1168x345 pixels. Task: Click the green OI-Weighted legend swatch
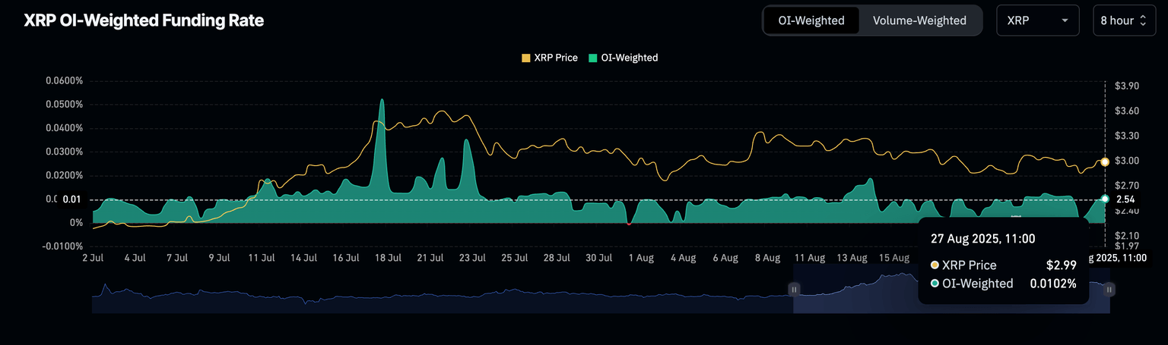pos(593,58)
